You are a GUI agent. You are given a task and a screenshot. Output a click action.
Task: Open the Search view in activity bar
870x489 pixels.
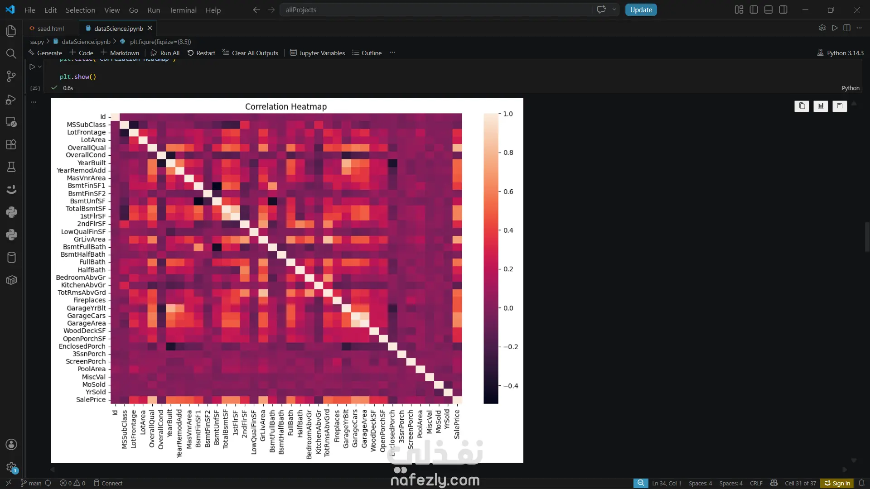click(11, 53)
